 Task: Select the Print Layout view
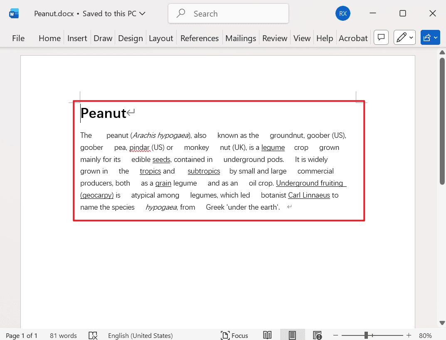292,335
